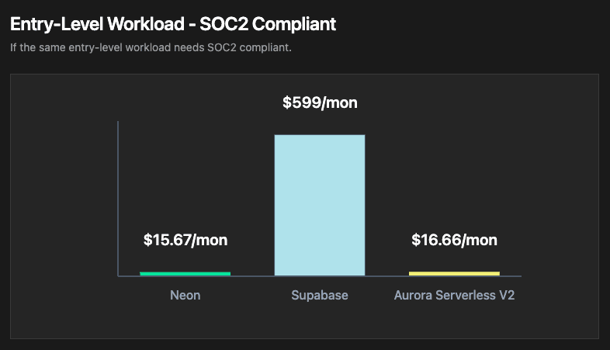
Task: Click the chart's vertical y-axis line
Action: 118,194
